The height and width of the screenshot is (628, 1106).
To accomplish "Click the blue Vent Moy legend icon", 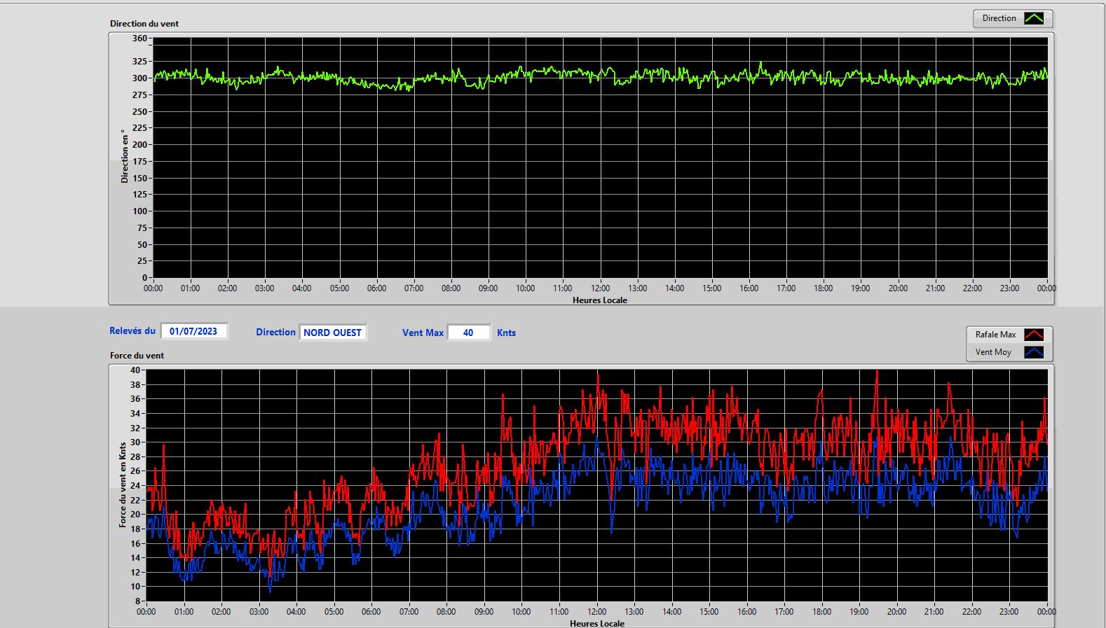I will (x=1034, y=352).
